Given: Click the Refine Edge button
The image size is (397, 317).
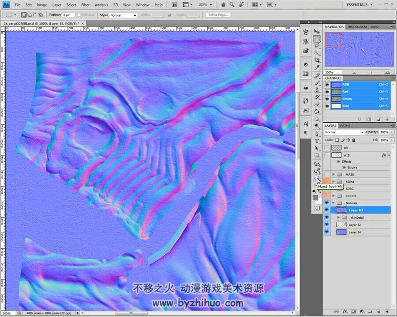Looking at the screenshot, I should click(218, 15).
